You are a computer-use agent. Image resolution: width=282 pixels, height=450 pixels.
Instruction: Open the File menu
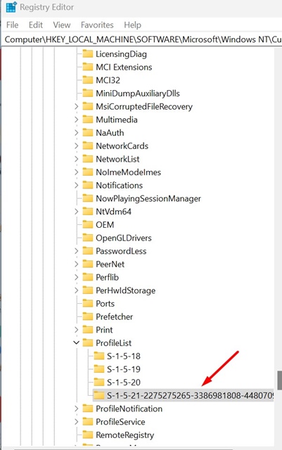tap(13, 25)
